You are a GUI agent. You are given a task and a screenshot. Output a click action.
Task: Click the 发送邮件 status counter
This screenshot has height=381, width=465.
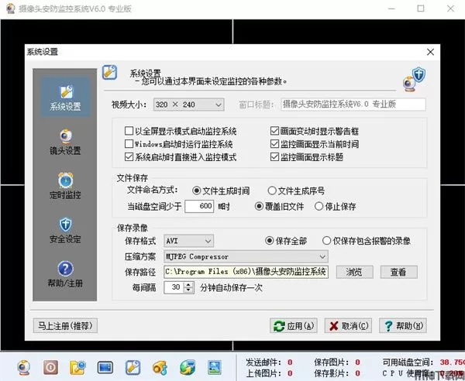click(269, 362)
